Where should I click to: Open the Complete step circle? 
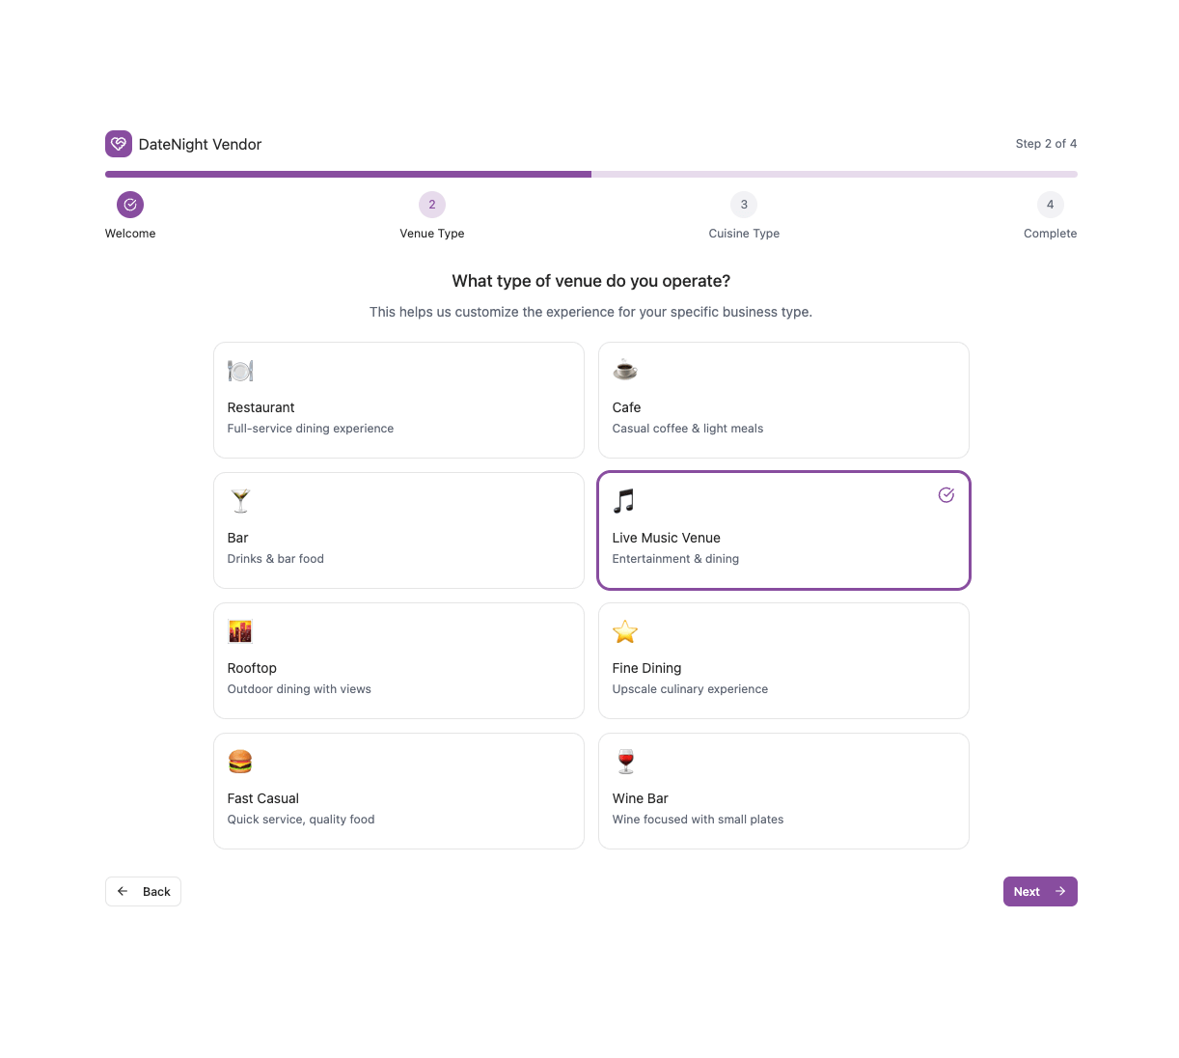(1050, 205)
